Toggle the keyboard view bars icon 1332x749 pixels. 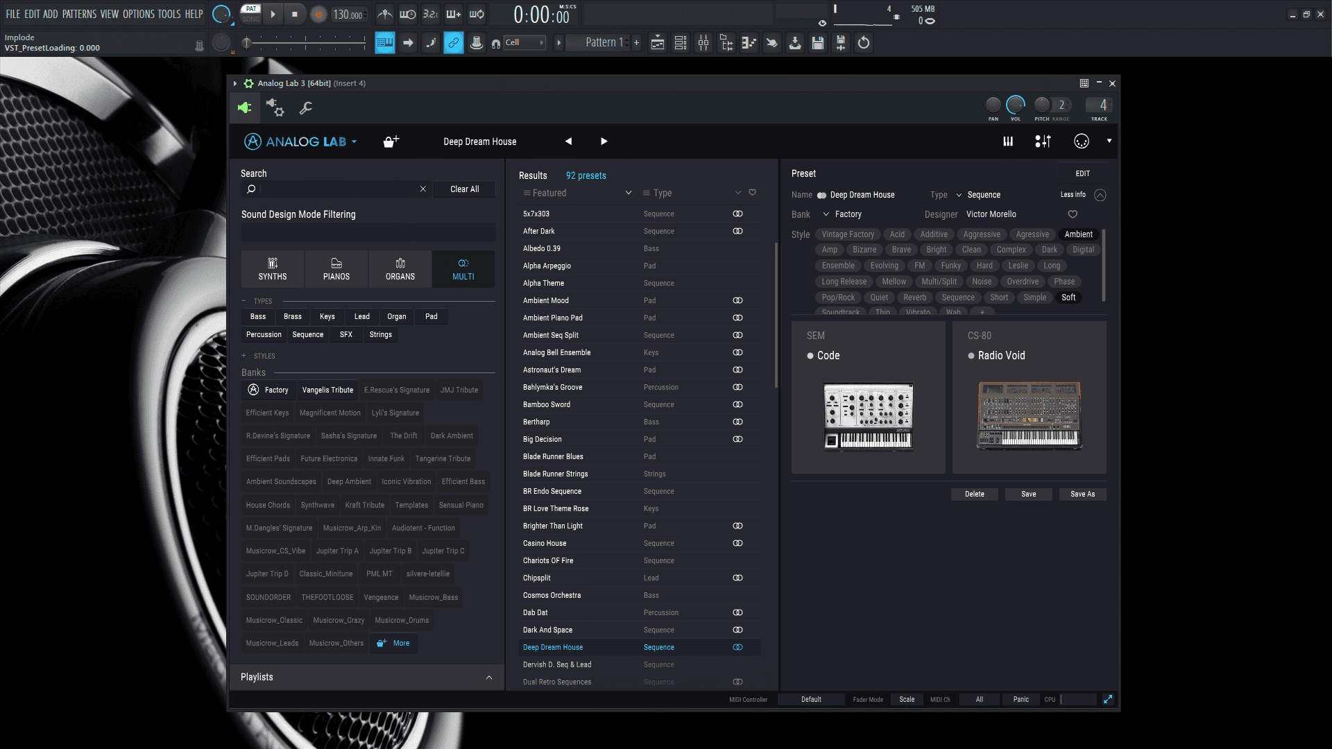pos(1008,141)
